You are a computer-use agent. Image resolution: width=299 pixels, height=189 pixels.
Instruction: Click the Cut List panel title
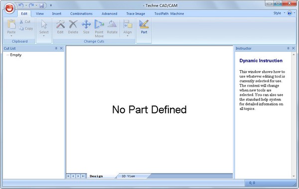[10, 49]
